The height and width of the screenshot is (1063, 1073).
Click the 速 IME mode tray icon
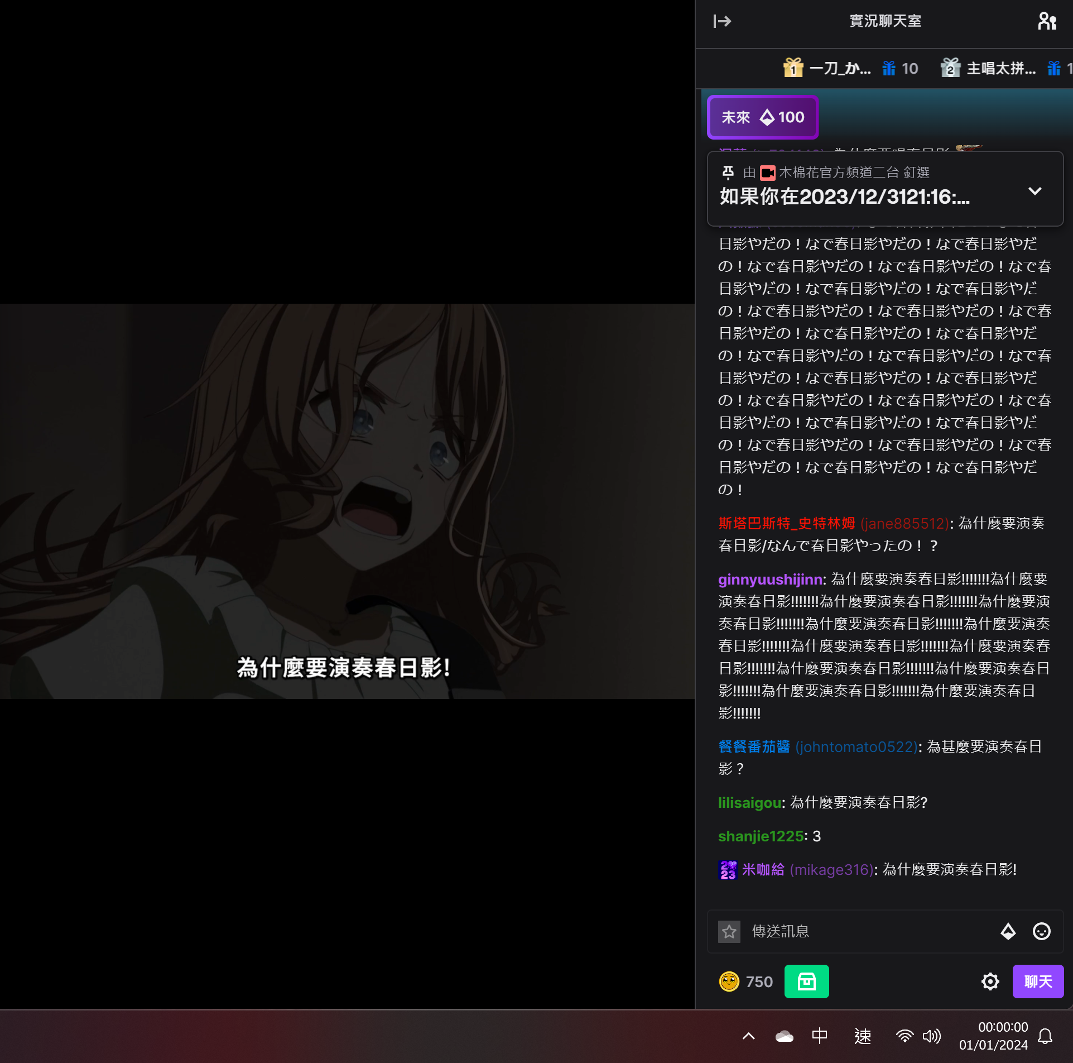862,1036
